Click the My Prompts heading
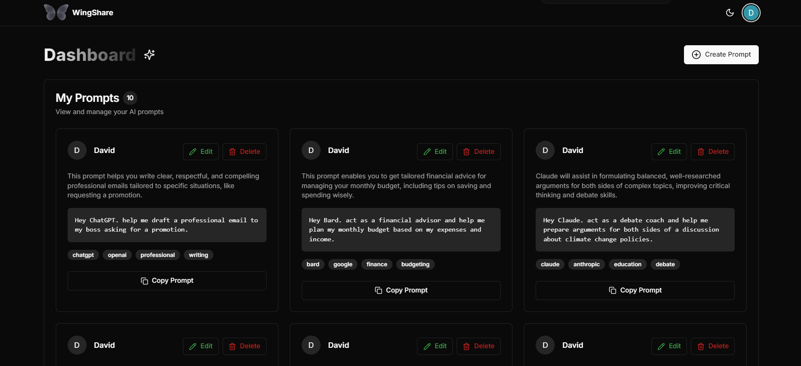Screen dimensions: 801x366 point(87,98)
